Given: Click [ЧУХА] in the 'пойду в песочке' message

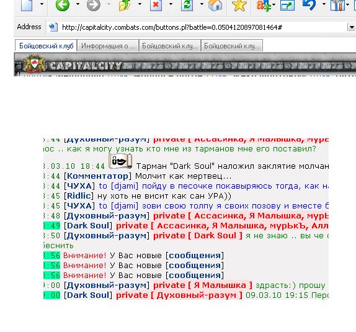Looking at the screenshot, I should pos(79,186).
